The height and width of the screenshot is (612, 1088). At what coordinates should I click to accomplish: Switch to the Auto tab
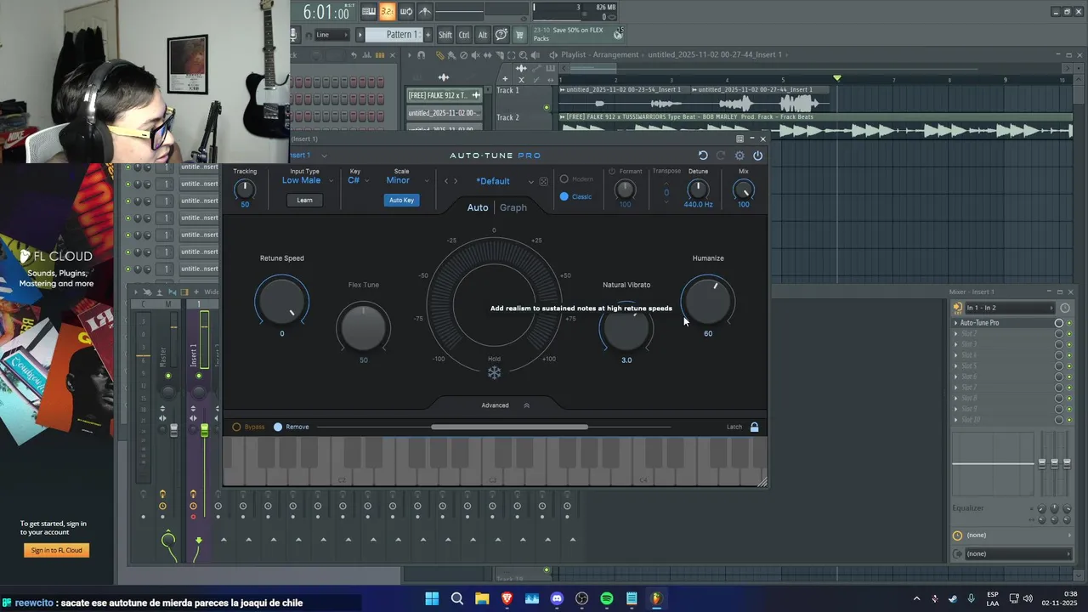478,207
